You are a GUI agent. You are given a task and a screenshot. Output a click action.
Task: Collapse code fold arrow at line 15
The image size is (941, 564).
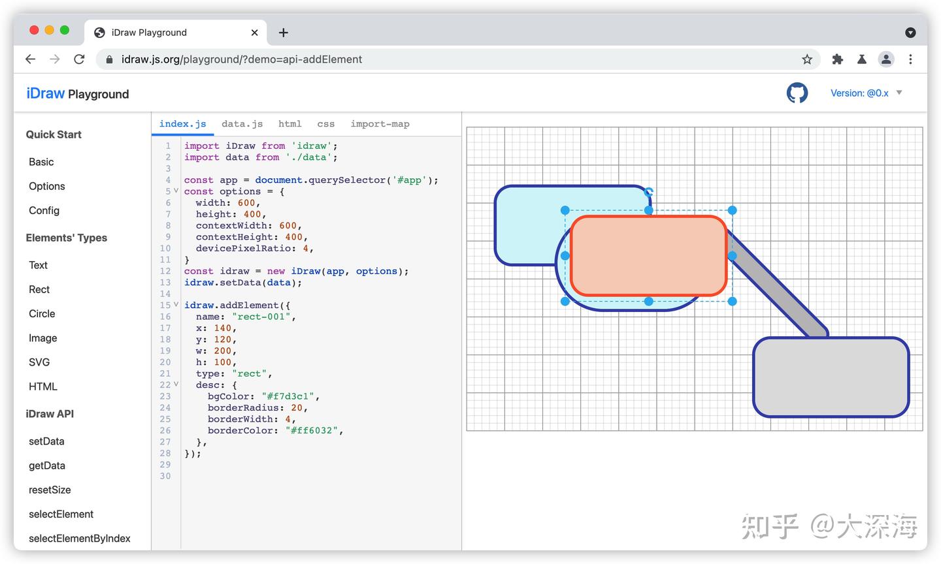tap(176, 305)
